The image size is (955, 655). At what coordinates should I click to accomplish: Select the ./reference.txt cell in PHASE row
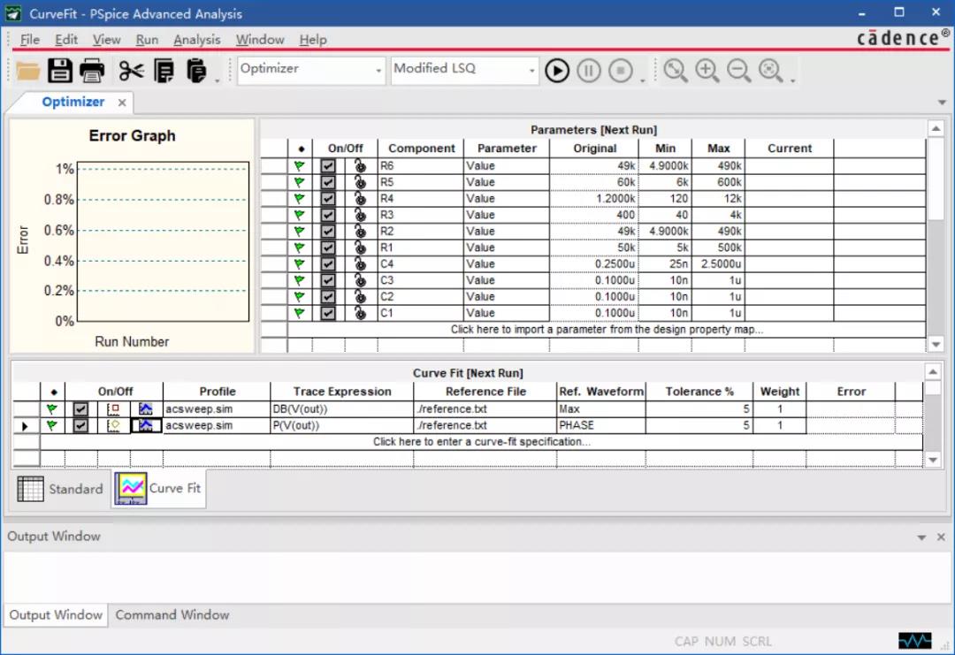tap(485, 425)
